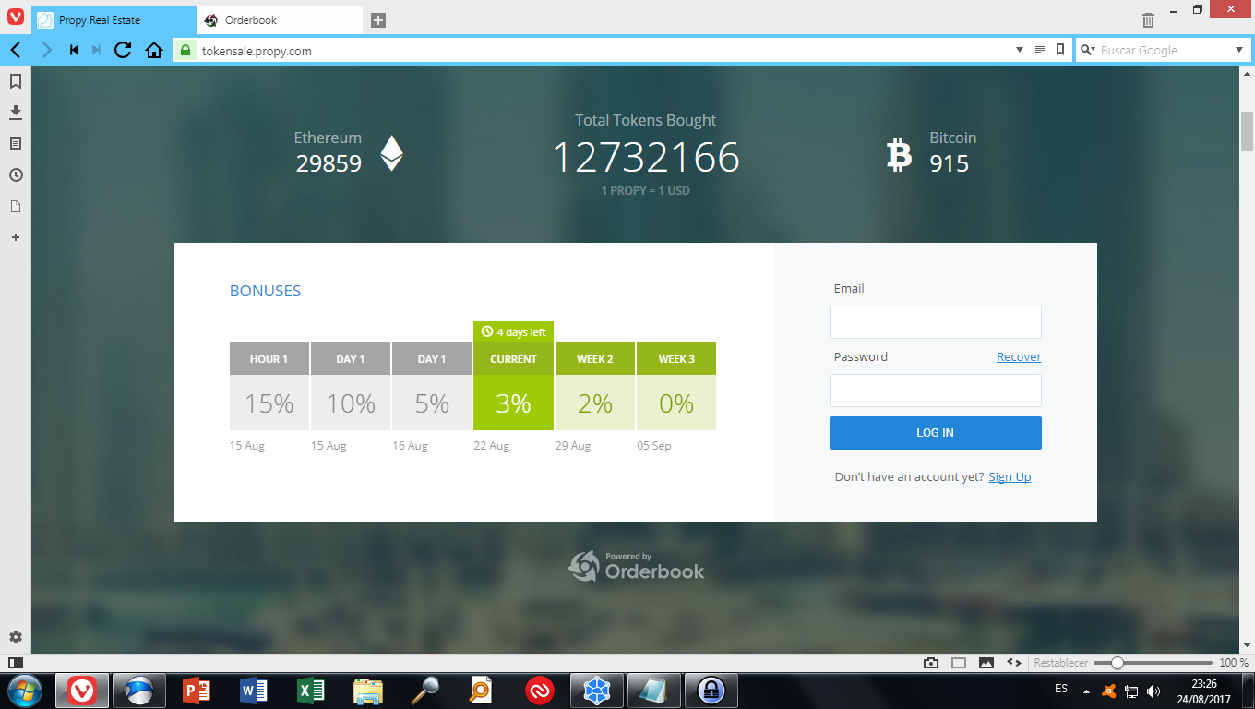The image size is (1255, 709).
Task: Open a new tab with plus button
Action: (x=378, y=20)
